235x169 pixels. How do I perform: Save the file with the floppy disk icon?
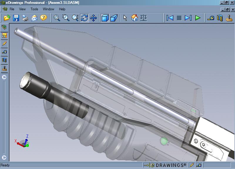[x=16, y=18]
